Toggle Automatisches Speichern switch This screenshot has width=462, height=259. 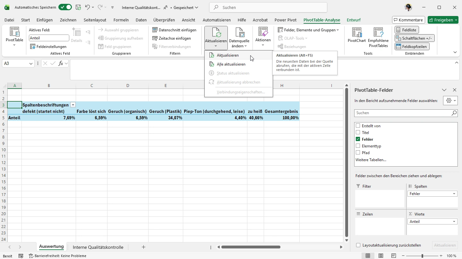[x=65, y=7]
